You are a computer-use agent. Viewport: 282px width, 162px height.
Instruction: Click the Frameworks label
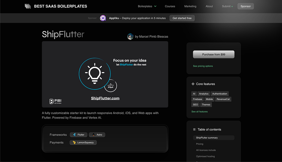click(x=58, y=135)
